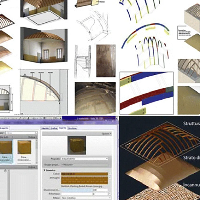
Task: Open the Grafica tab
Action: (x=54, y=128)
